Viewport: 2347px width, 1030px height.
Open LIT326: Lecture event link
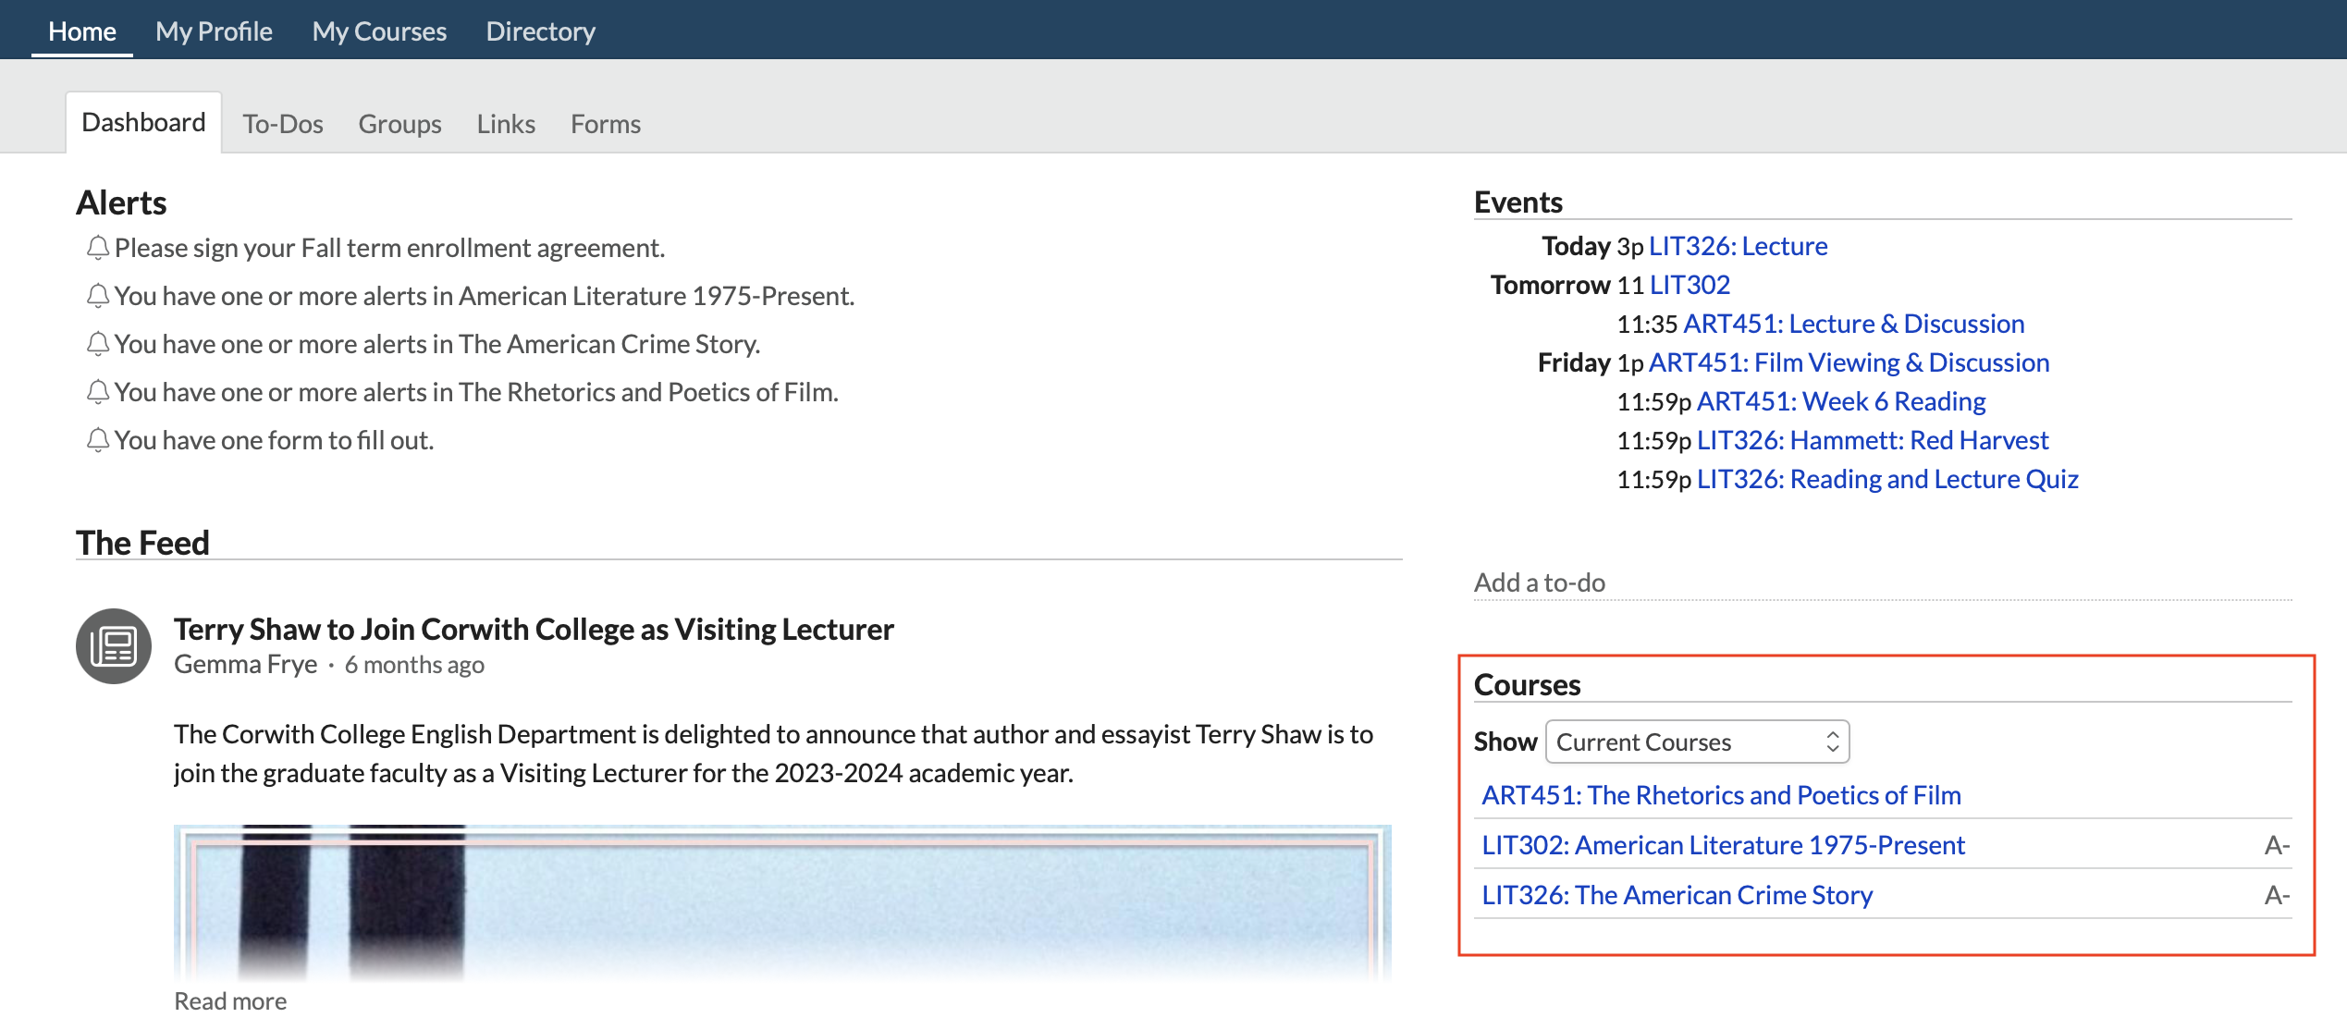pyautogui.click(x=1738, y=246)
